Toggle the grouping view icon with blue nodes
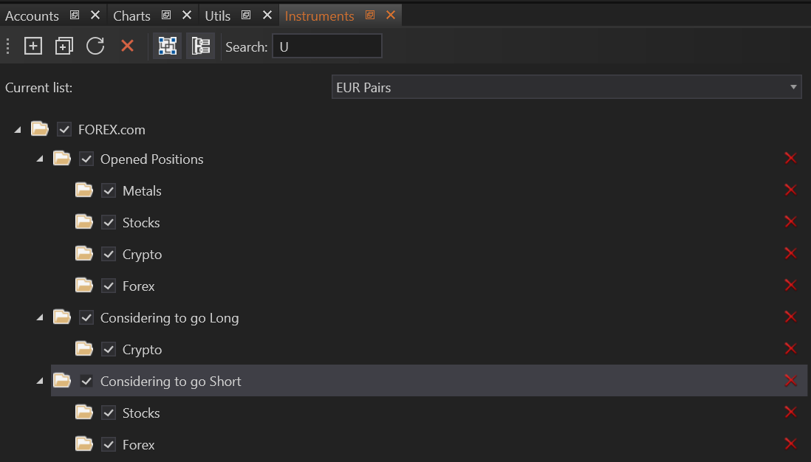The height and width of the screenshot is (462, 811). pyautogui.click(x=168, y=46)
